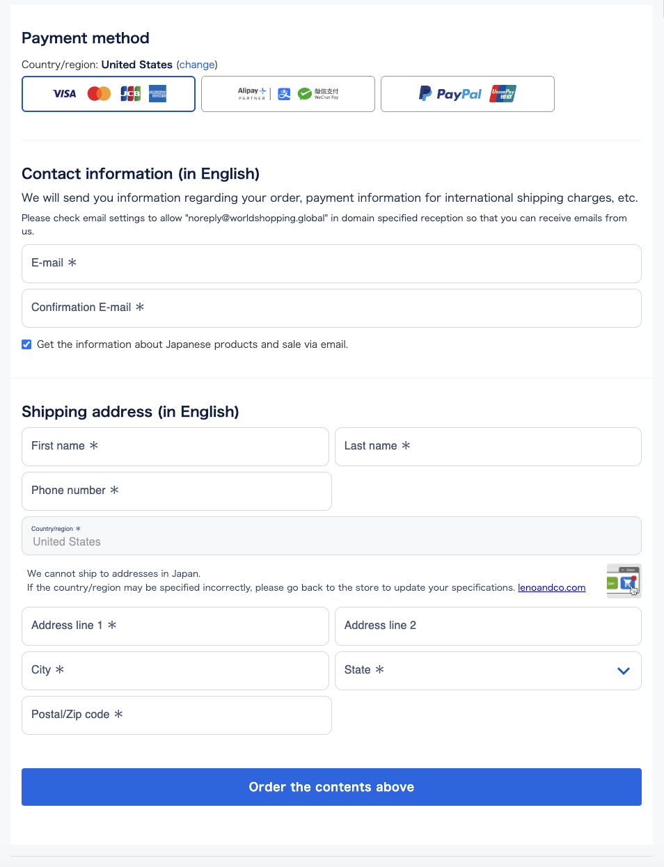
Task: Open the State selection field
Action: point(488,671)
